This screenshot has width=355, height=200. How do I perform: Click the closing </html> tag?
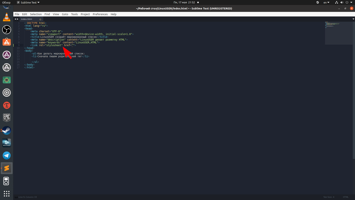(x=29, y=67)
